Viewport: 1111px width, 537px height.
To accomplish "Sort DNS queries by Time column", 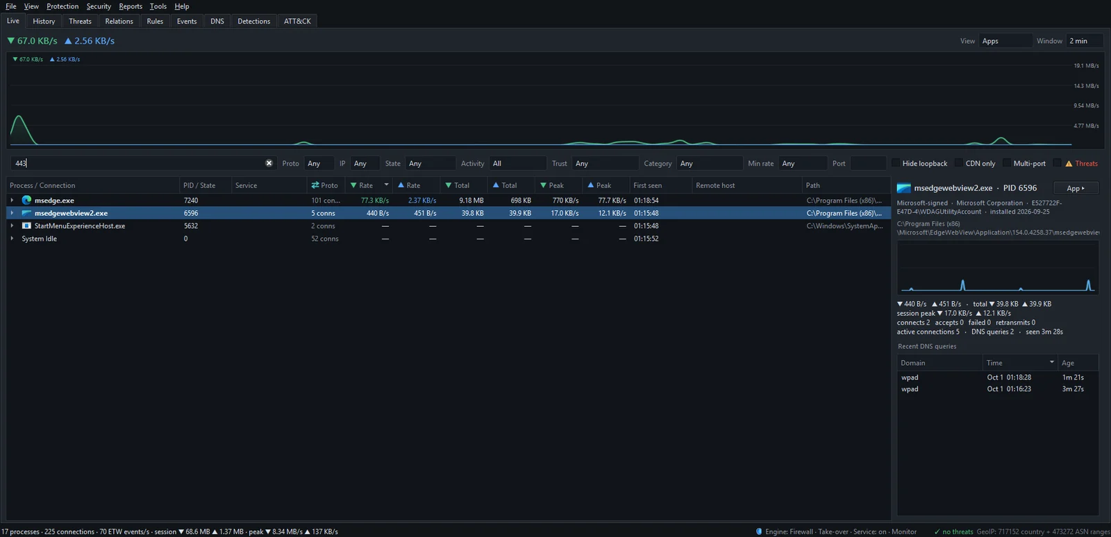I will coord(1021,363).
